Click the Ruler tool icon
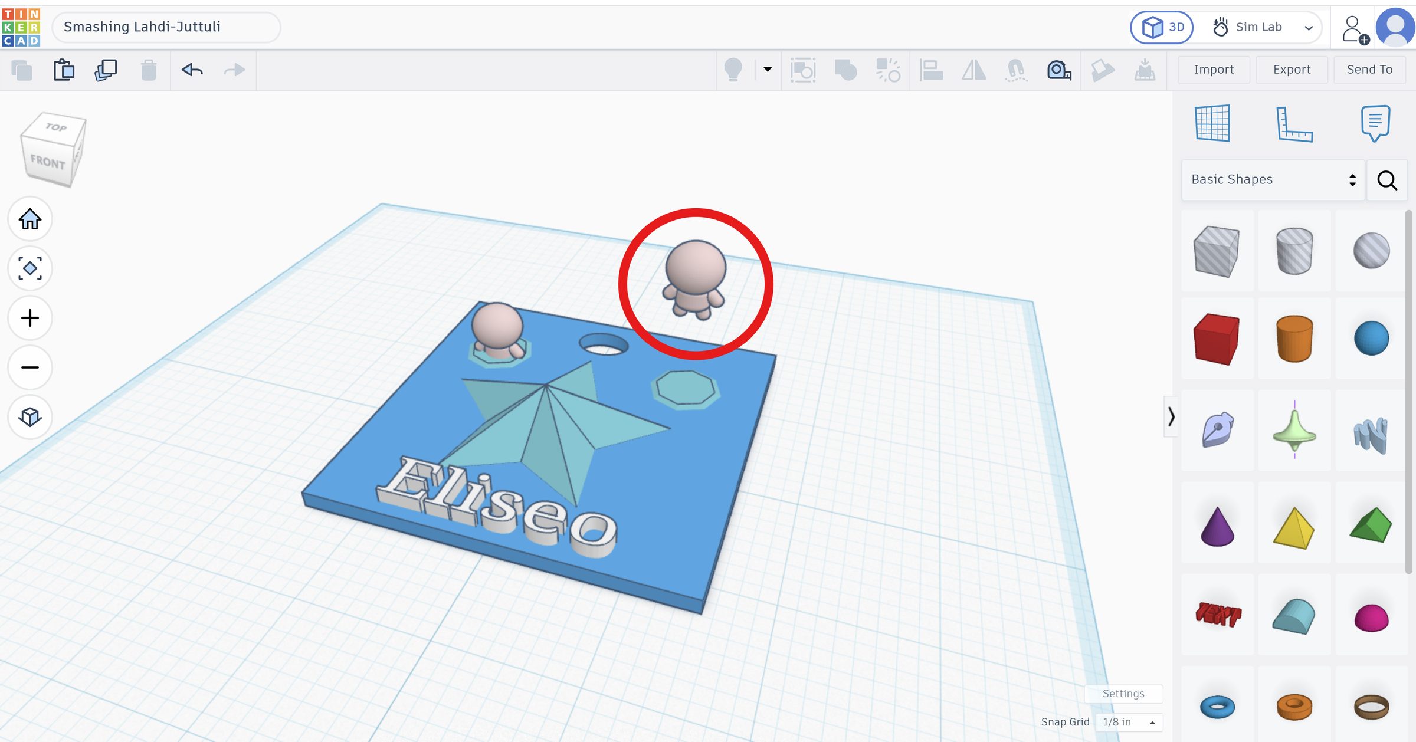 point(1294,124)
